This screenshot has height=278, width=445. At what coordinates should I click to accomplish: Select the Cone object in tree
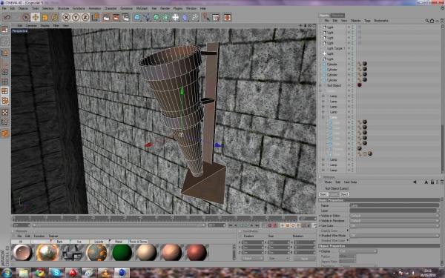336,154
